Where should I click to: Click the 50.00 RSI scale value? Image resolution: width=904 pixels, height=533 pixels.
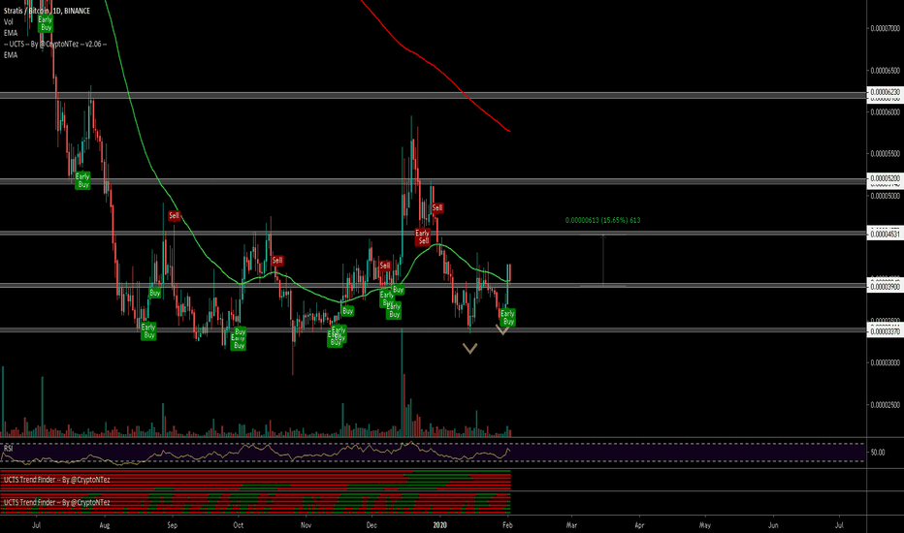(878, 453)
